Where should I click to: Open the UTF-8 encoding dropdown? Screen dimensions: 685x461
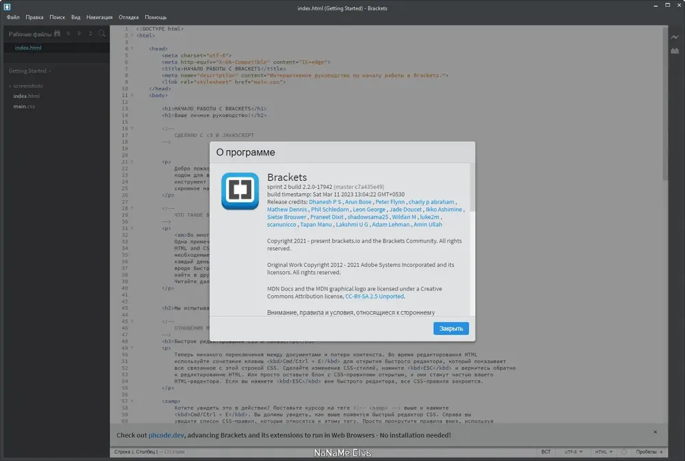pos(573,452)
